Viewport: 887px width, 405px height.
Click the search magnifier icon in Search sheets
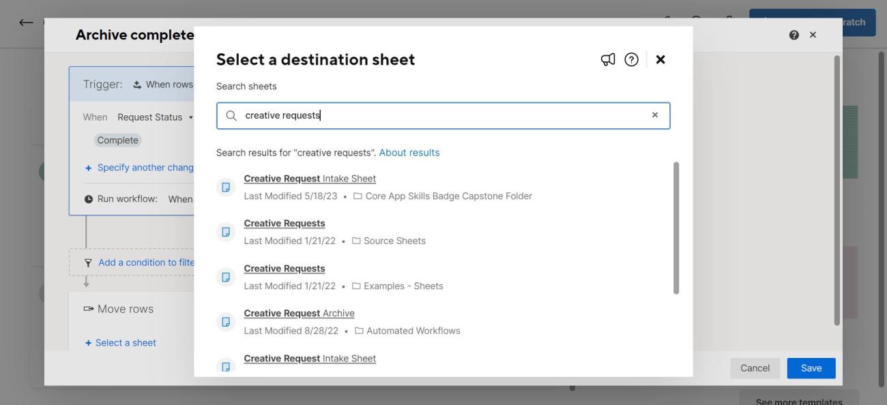[x=232, y=116]
